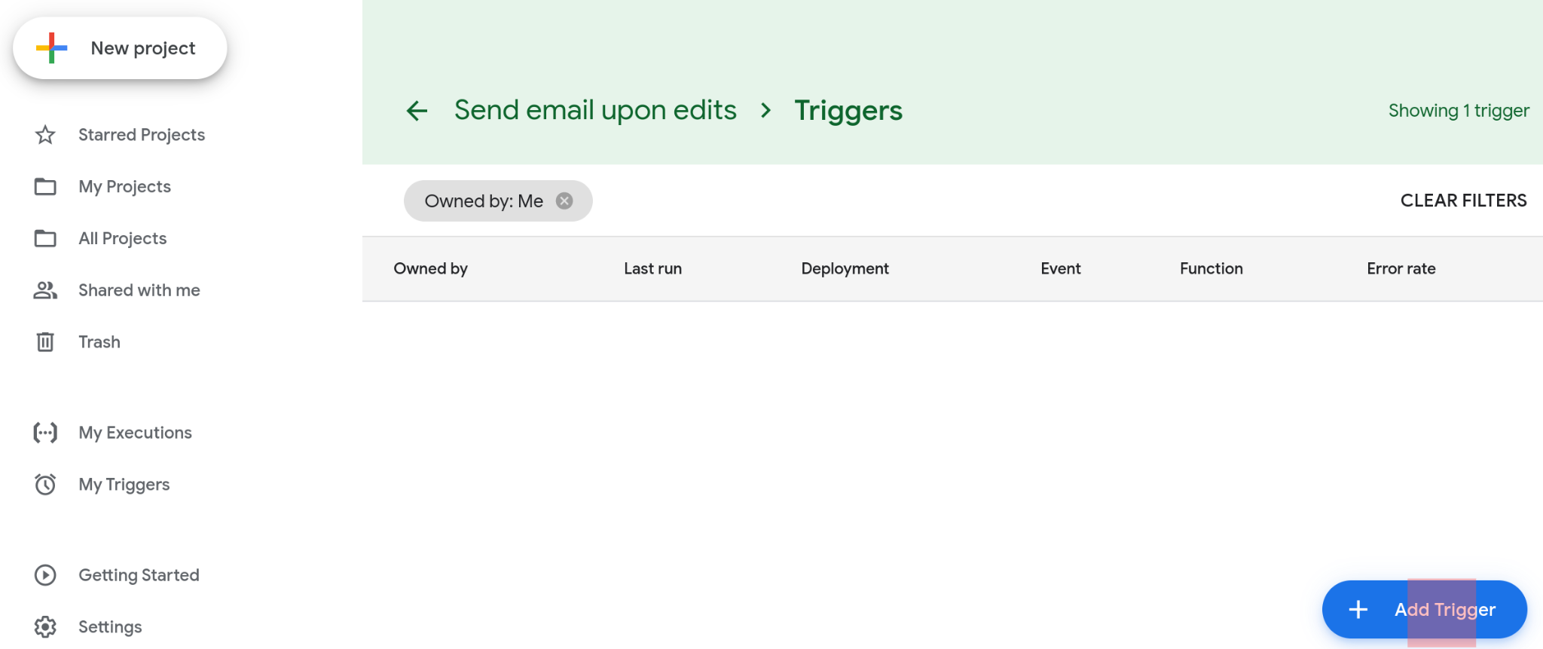Viewport: 1543px width, 649px height.
Task: Click the Settings gear icon
Action: pyautogui.click(x=45, y=627)
